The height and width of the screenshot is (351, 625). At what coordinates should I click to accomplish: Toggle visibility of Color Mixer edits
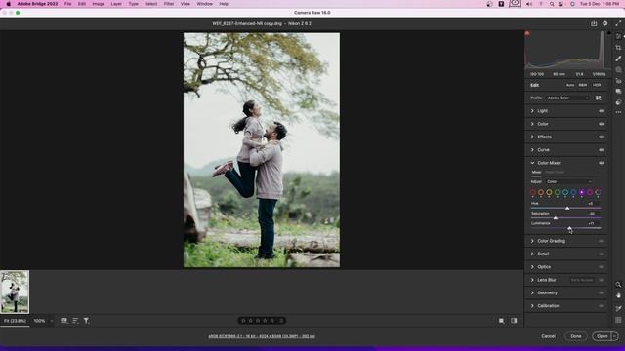(602, 163)
